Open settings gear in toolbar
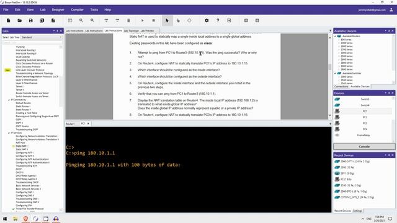The image size is (397, 223). [207, 20]
